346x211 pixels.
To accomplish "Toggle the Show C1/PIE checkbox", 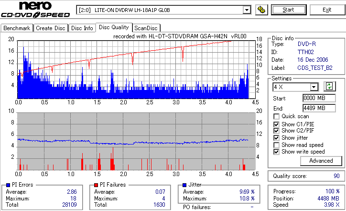I will point(276,124).
